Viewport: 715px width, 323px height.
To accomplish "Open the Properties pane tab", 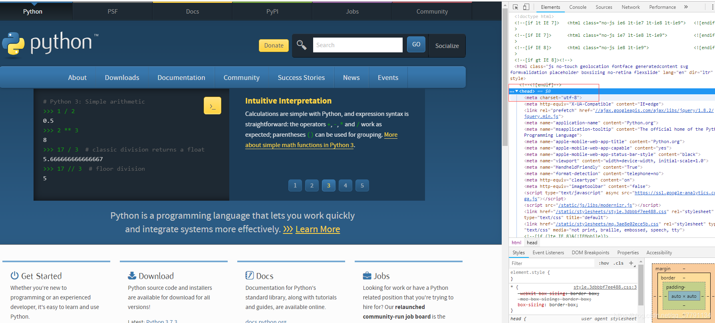I will click(x=628, y=253).
